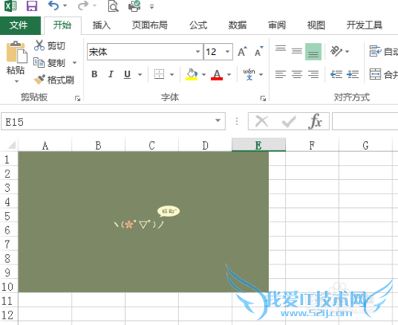Open the 页面布局 tab
398x325 pixels.
click(x=150, y=25)
